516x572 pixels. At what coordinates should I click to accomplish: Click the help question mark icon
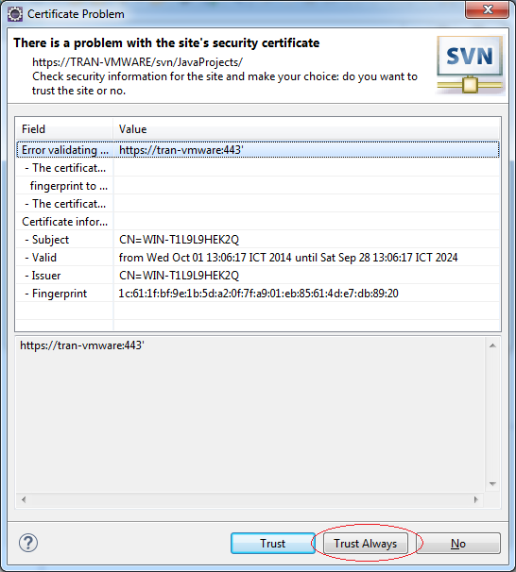click(28, 543)
